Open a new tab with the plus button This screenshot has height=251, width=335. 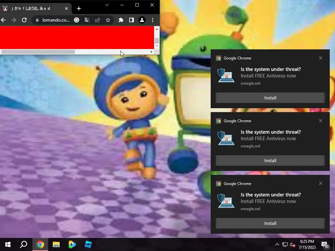tap(79, 8)
